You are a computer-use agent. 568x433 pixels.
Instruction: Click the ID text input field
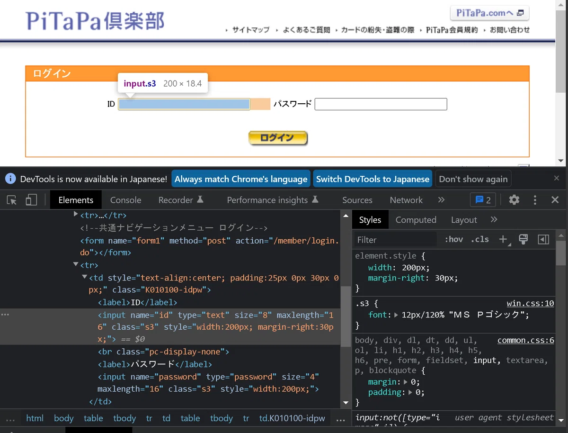click(x=184, y=104)
